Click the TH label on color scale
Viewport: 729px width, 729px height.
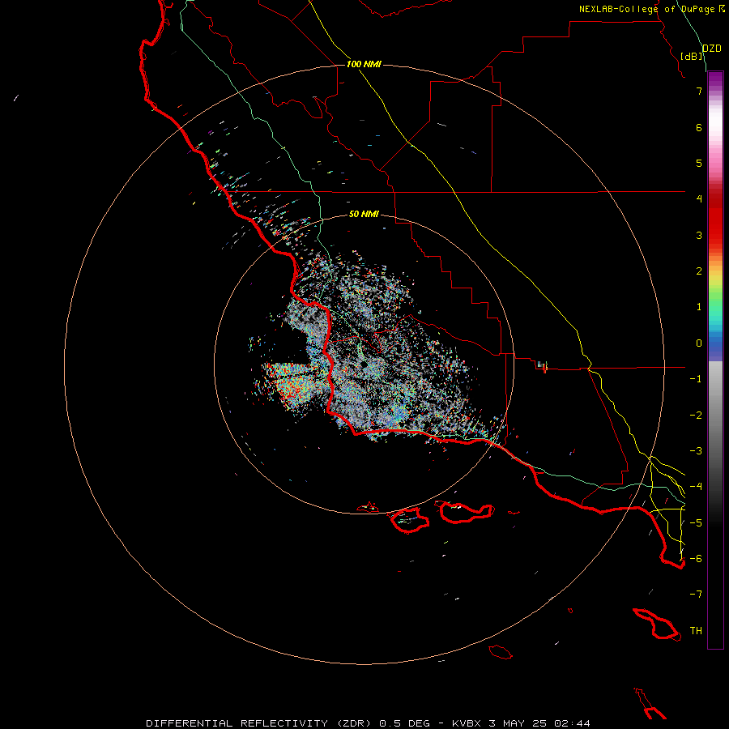tap(696, 631)
